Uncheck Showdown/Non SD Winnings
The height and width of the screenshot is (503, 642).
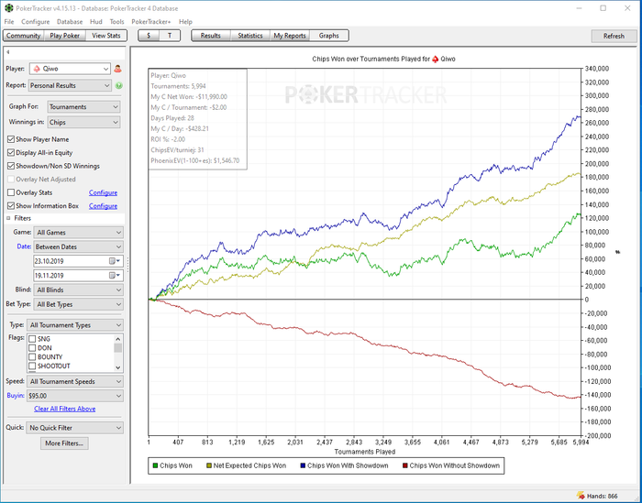click(x=11, y=166)
